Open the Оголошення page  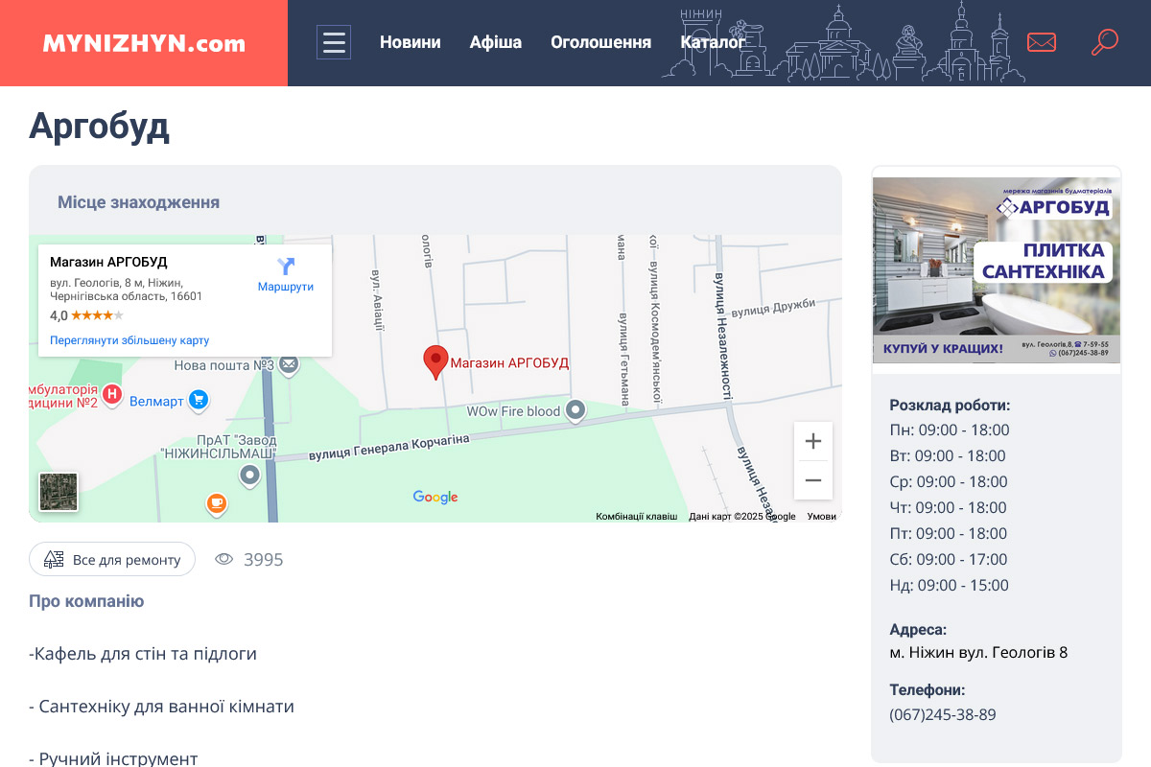pyautogui.click(x=600, y=42)
